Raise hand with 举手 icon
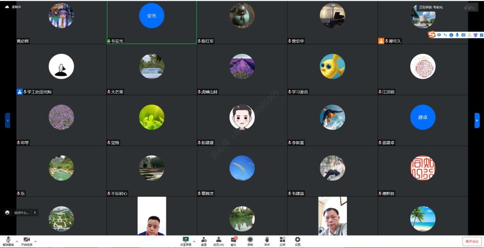The height and width of the screenshot is (248, 484). (x=267, y=241)
